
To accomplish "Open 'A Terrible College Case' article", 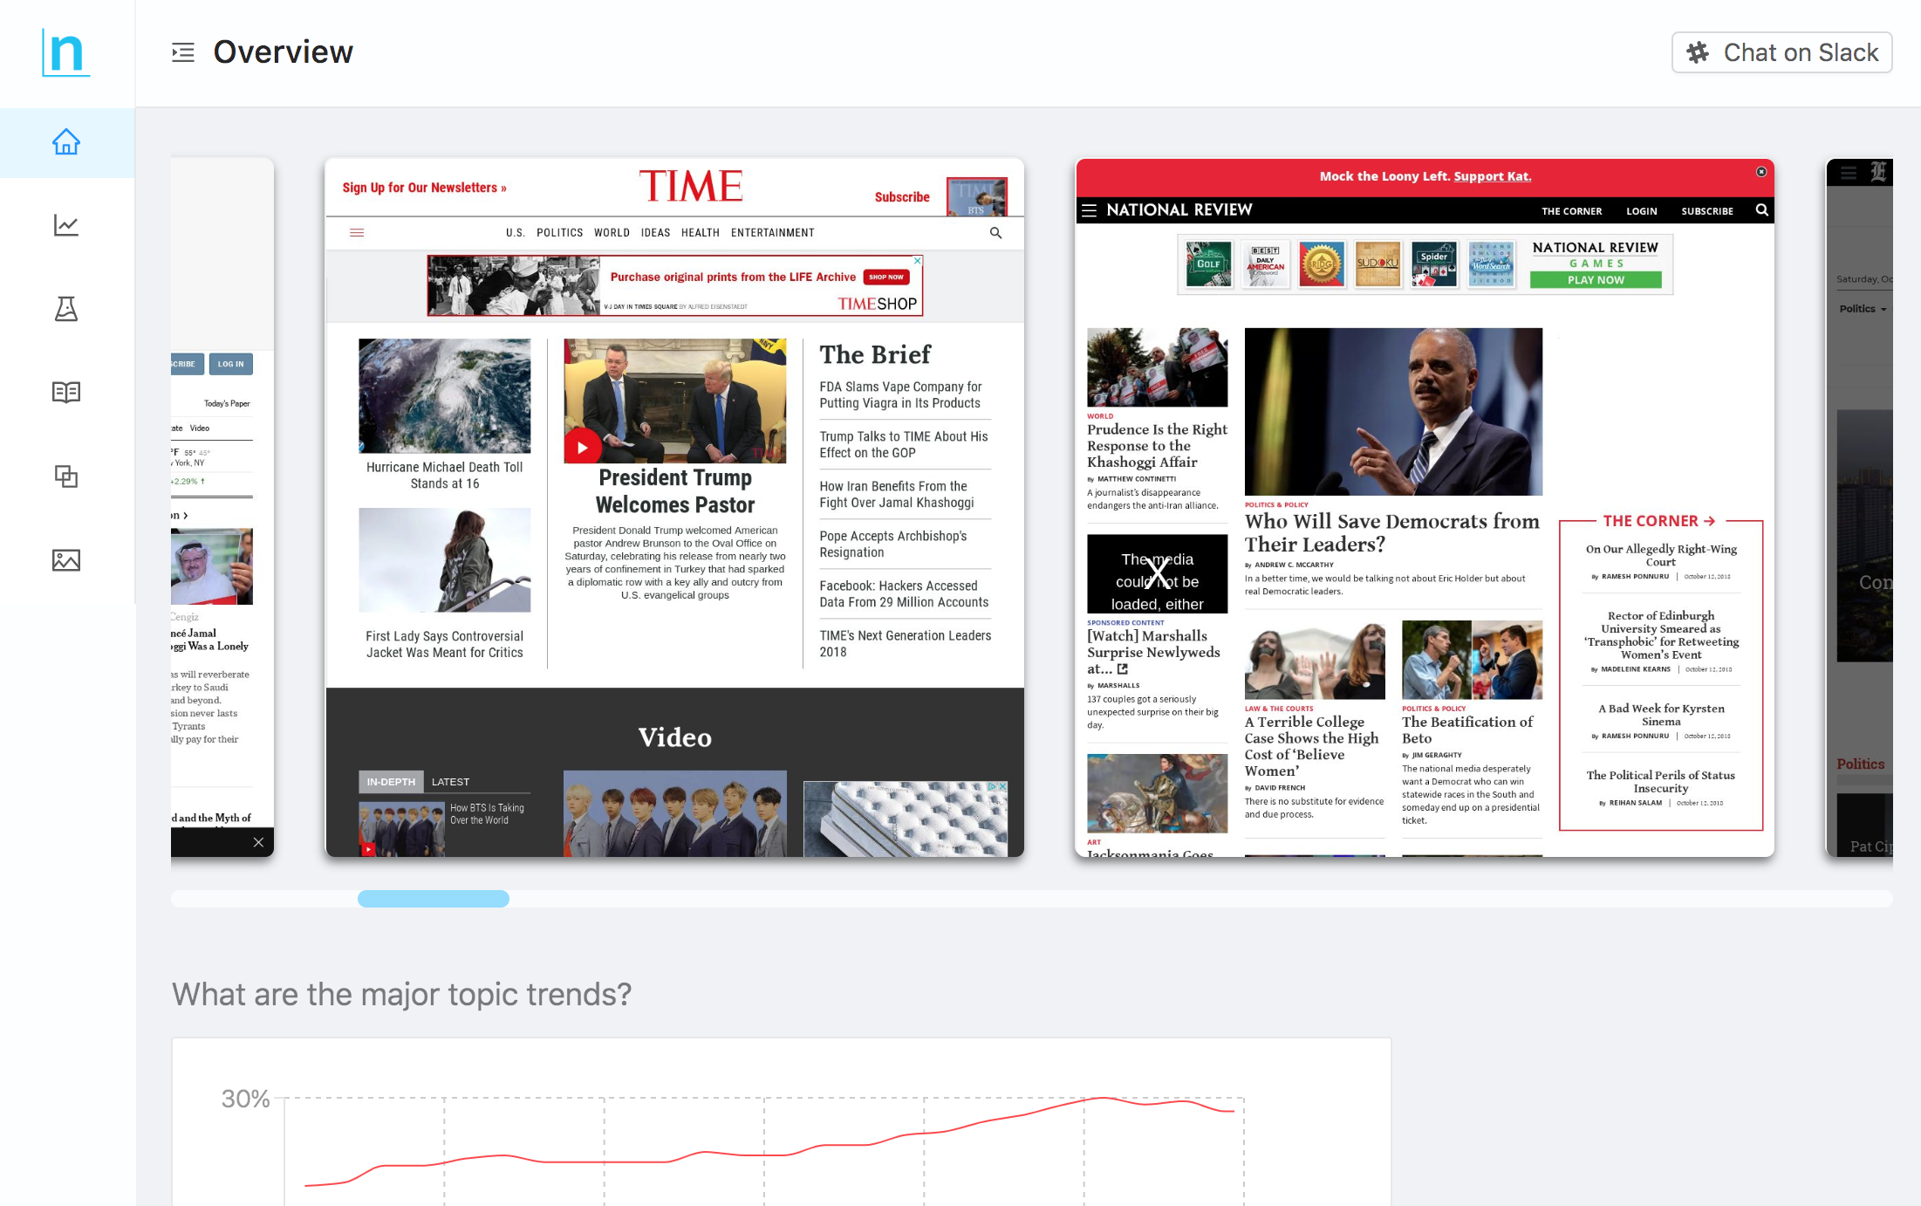I will (x=1311, y=746).
